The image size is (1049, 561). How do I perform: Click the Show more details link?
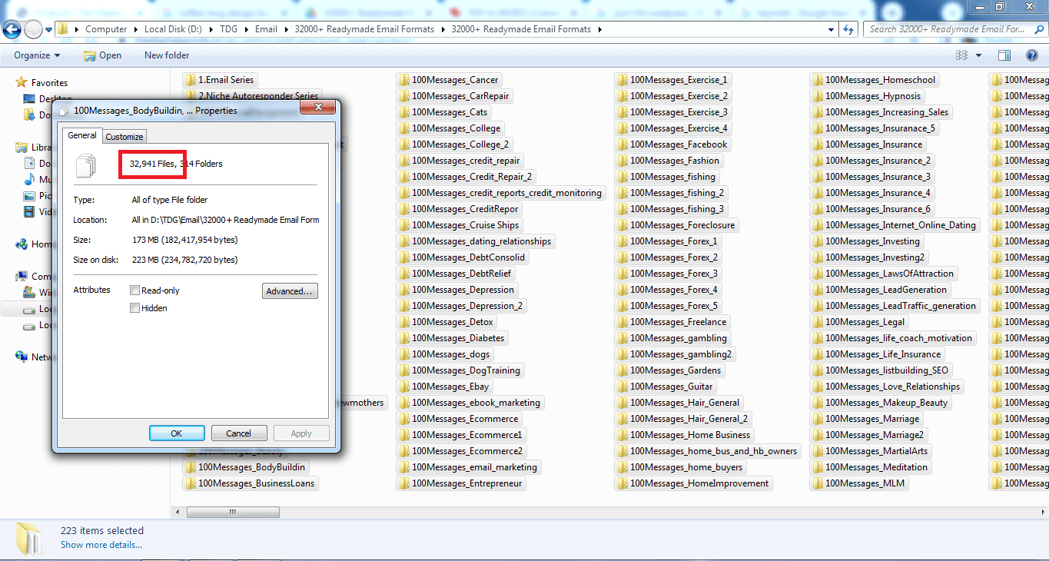[101, 545]
